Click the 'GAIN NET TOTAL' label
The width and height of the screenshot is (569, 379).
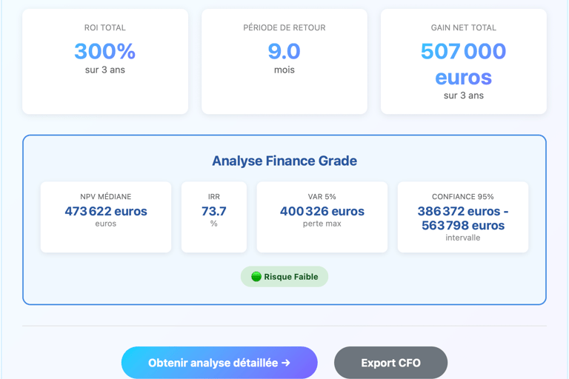[463, 27]
